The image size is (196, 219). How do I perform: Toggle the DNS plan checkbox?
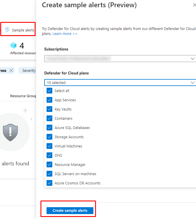click(x=49, y=155)
